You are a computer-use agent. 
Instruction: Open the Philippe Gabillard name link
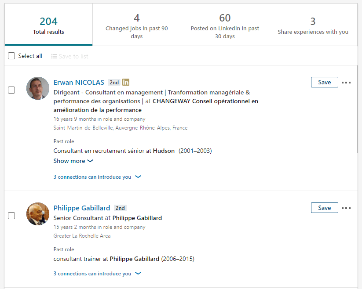click(82, 208)
